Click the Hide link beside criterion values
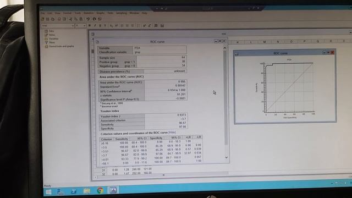Screen dimensions: 352x198 (x=172, y=133)
